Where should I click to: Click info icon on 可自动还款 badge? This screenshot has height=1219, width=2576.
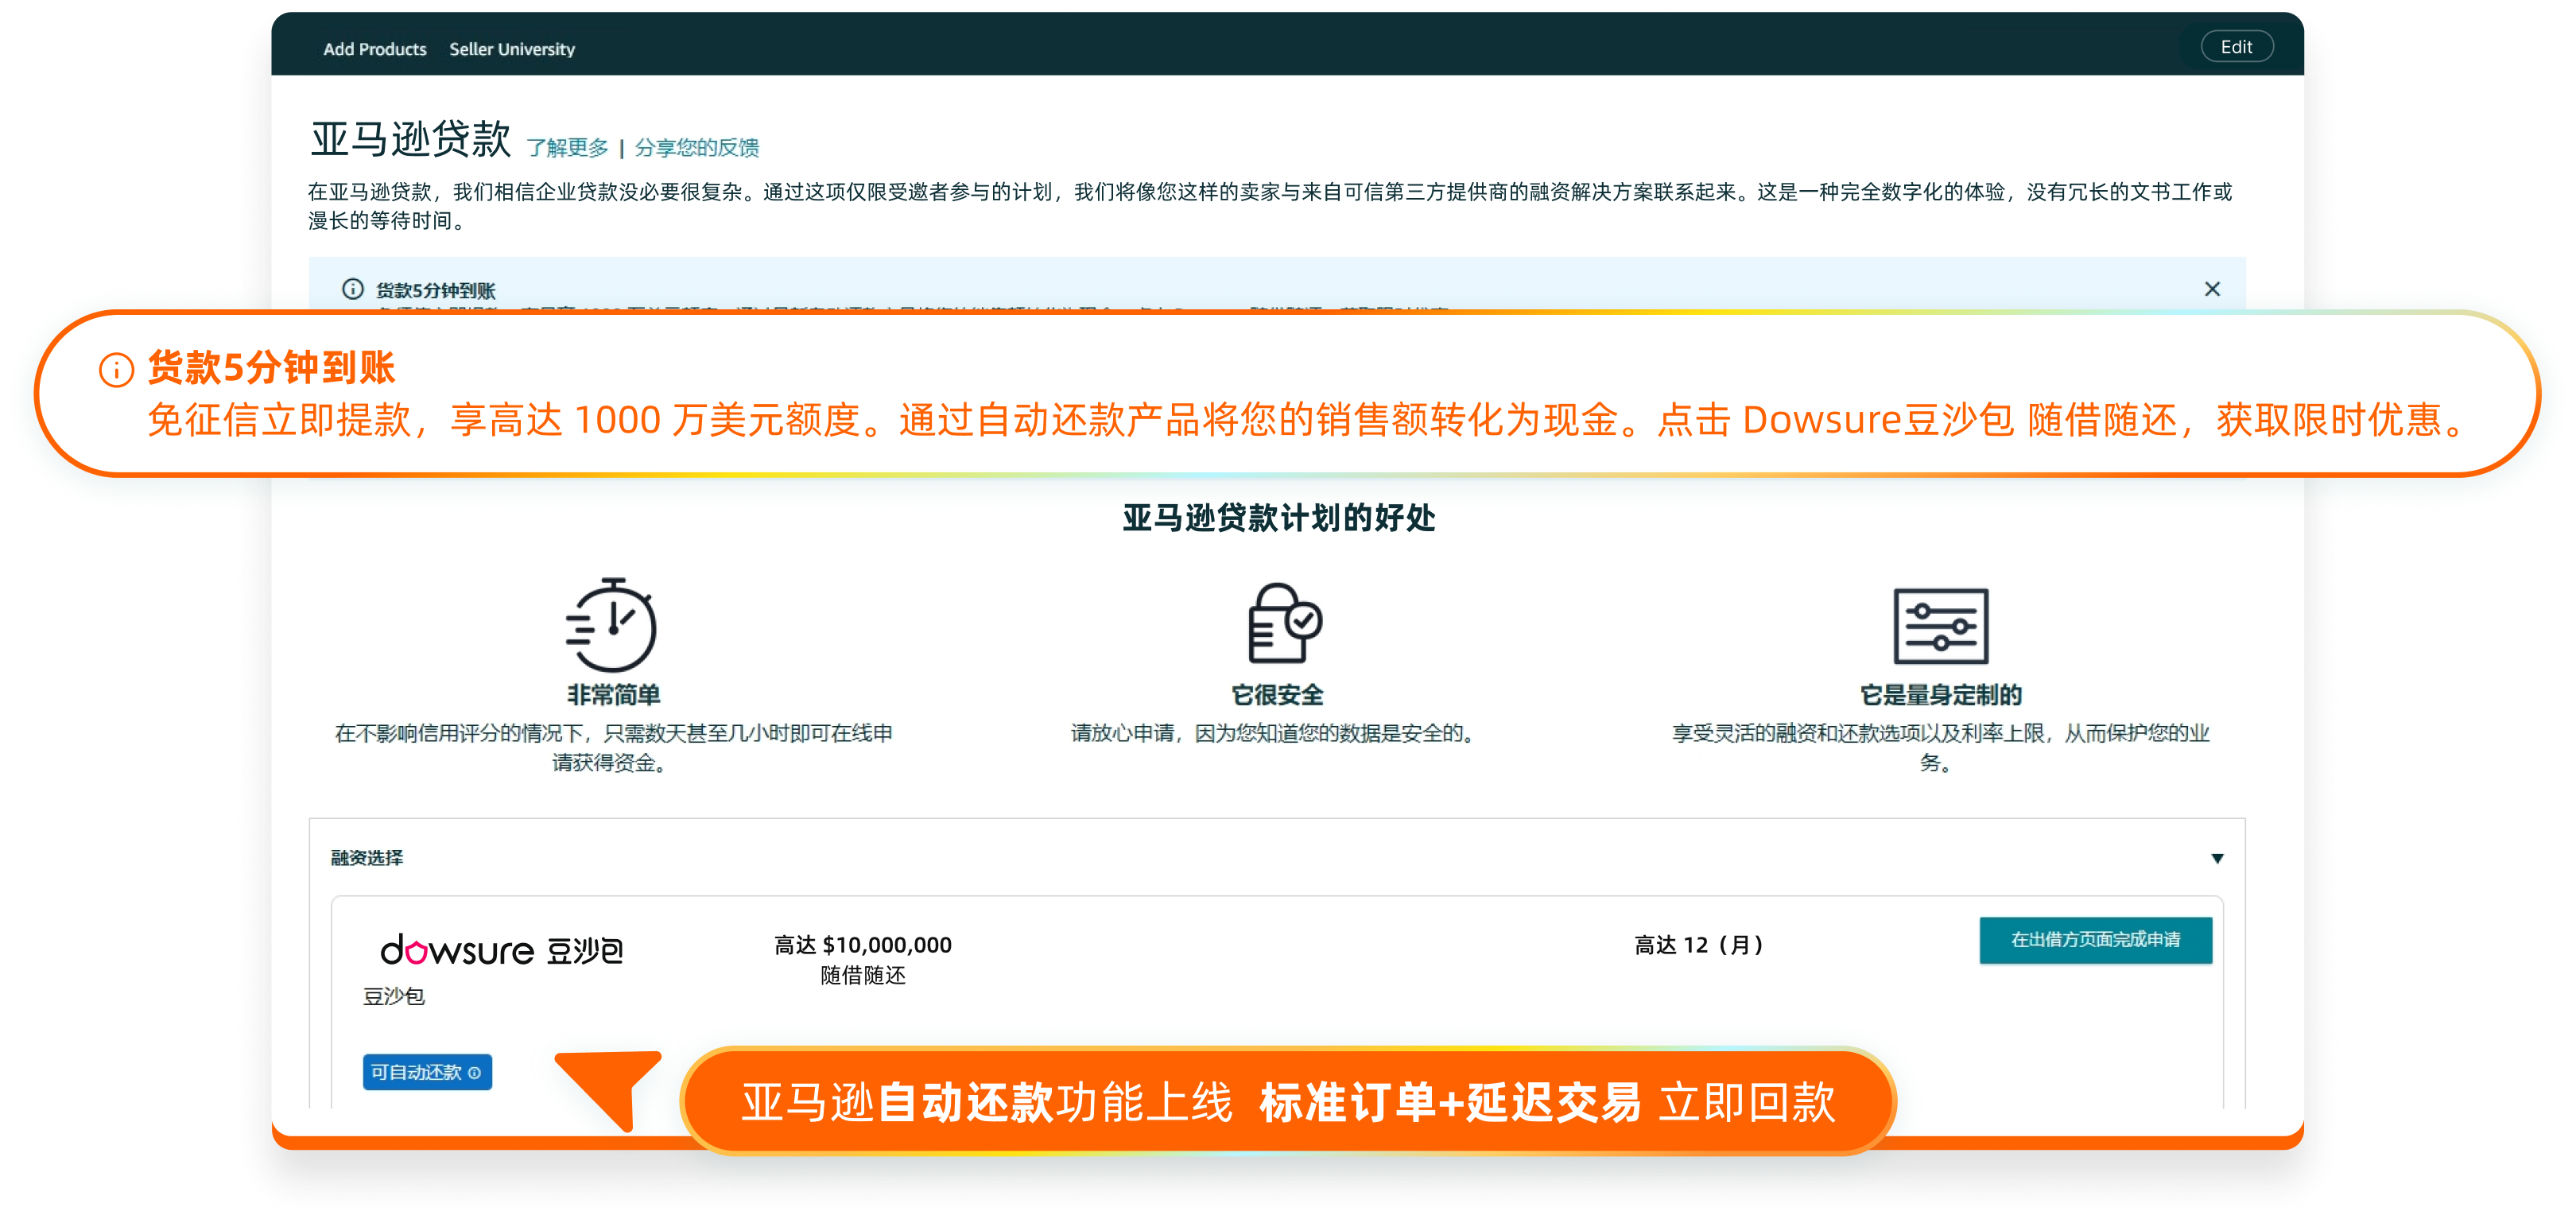pyautogui.click(x=475, y=1073)
